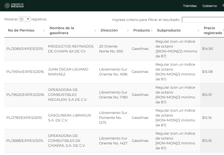Image resolution: width=224 pixels, height=155 pixels.
Task: Click the Precio registrado column header
Action: coord(213,30)
